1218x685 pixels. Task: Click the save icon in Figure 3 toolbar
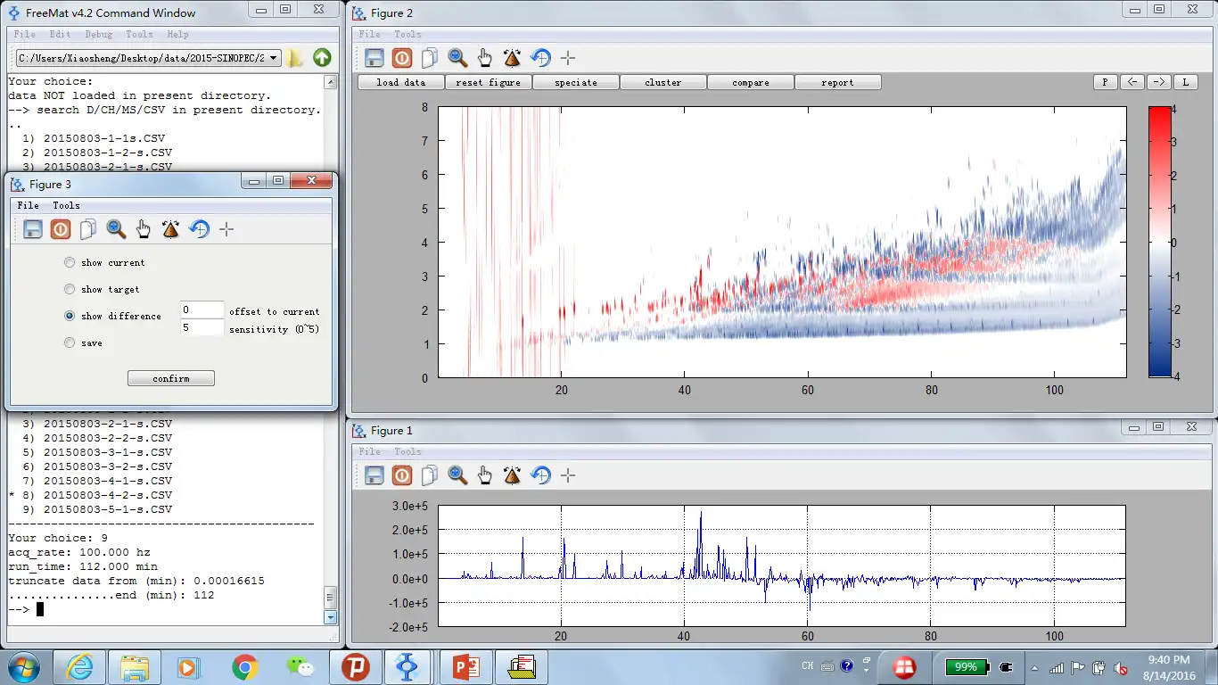click(x=33, y=229)
